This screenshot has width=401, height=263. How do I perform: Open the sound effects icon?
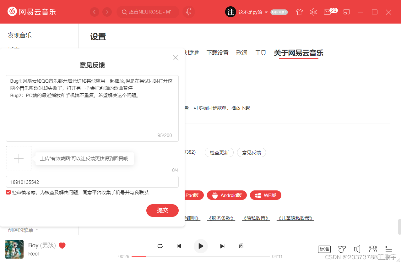click(x=342, y=249)
